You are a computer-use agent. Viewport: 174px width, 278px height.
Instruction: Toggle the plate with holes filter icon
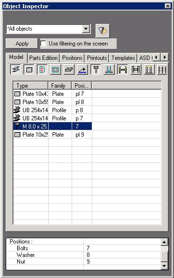tap(55, 69)
